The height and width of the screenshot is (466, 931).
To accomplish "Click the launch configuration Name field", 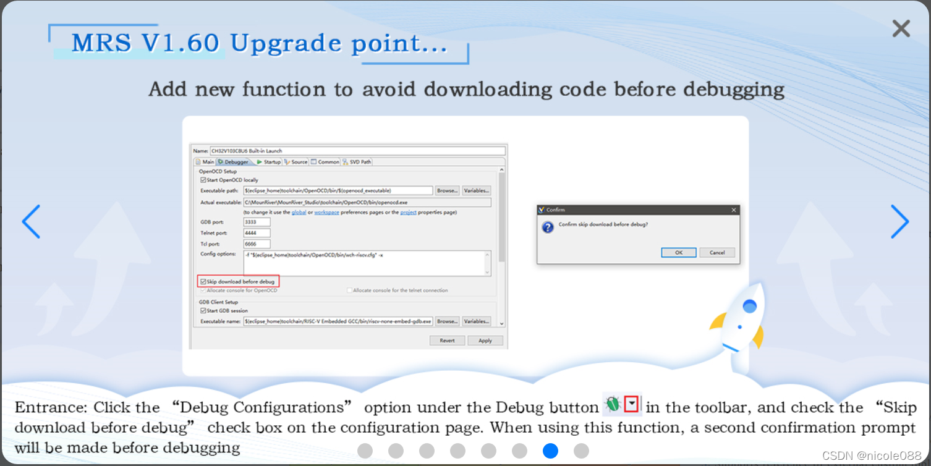I will click(358, 151).
